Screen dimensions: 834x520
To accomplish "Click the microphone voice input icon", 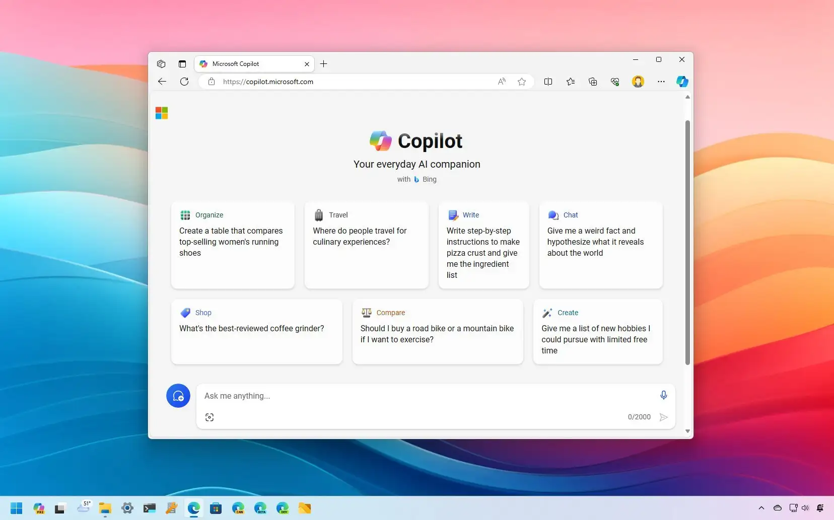I will [x=663, y=395].
